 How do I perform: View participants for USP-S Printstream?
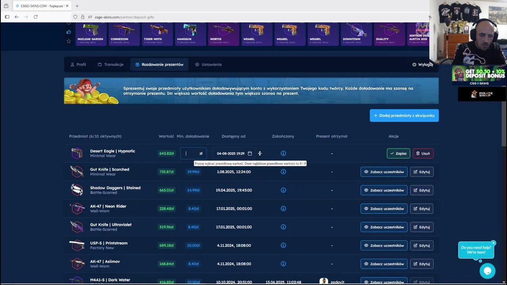384,245
